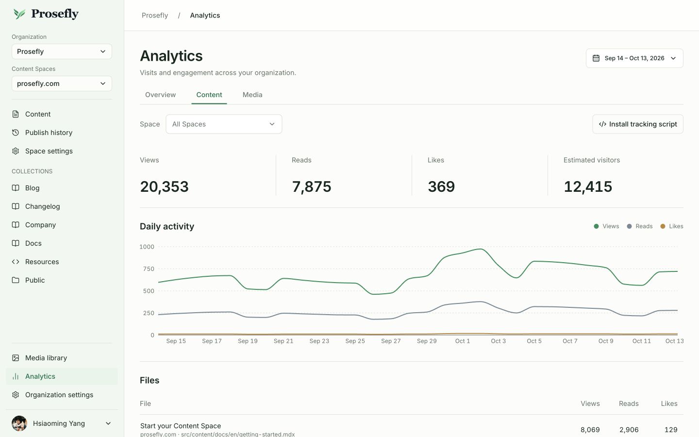Switch to the Media tab
Image resolution: width=699 pixels, height=437 pixels.
252,95
